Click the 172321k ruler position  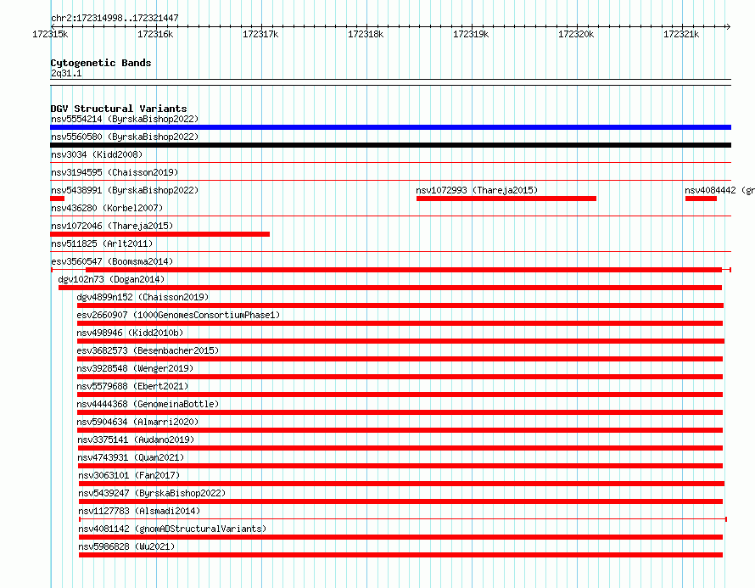(x=681, y=34)
